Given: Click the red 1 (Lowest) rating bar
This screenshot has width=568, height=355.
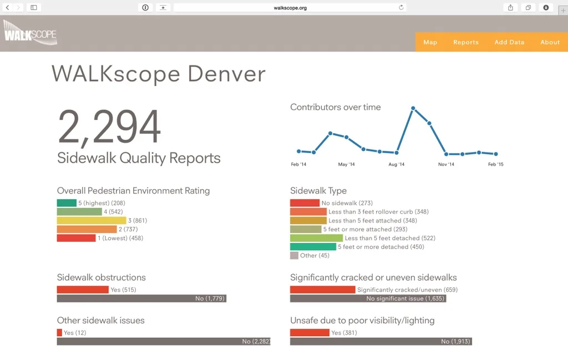Looking at the screenshot, I should click(76, 238).
